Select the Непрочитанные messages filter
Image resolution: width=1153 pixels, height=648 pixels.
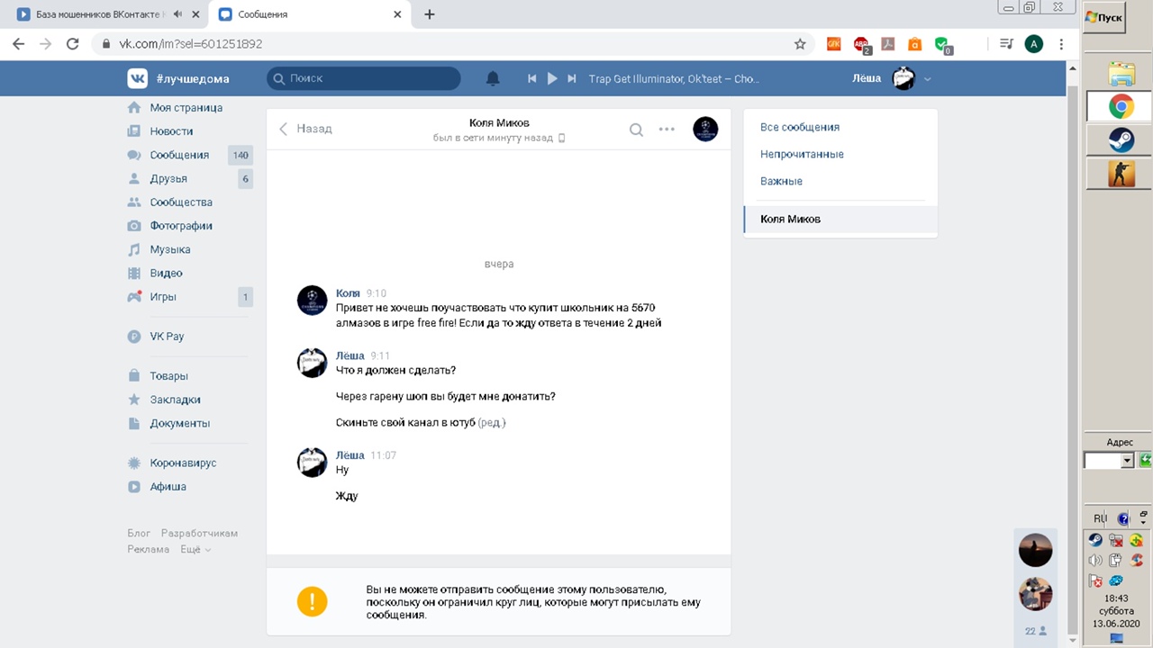pyautogui.click(x=802, y=154)
